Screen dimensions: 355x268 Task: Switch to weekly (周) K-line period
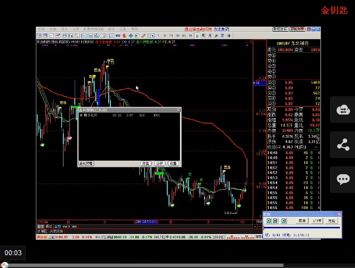pyautogui.click(x=203, y=36)
